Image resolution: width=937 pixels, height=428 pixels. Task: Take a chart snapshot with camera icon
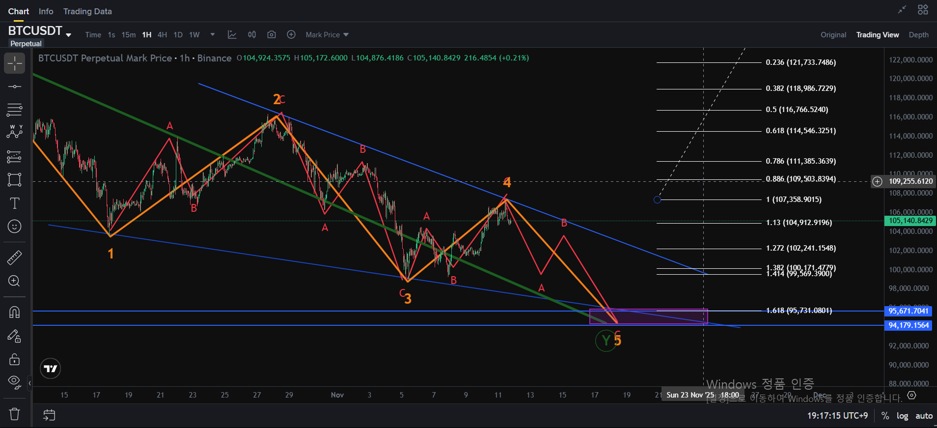(271, 35)
